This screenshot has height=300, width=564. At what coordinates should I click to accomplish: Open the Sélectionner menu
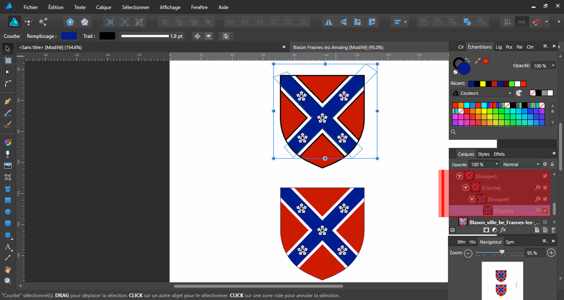(x=136, y=7)
